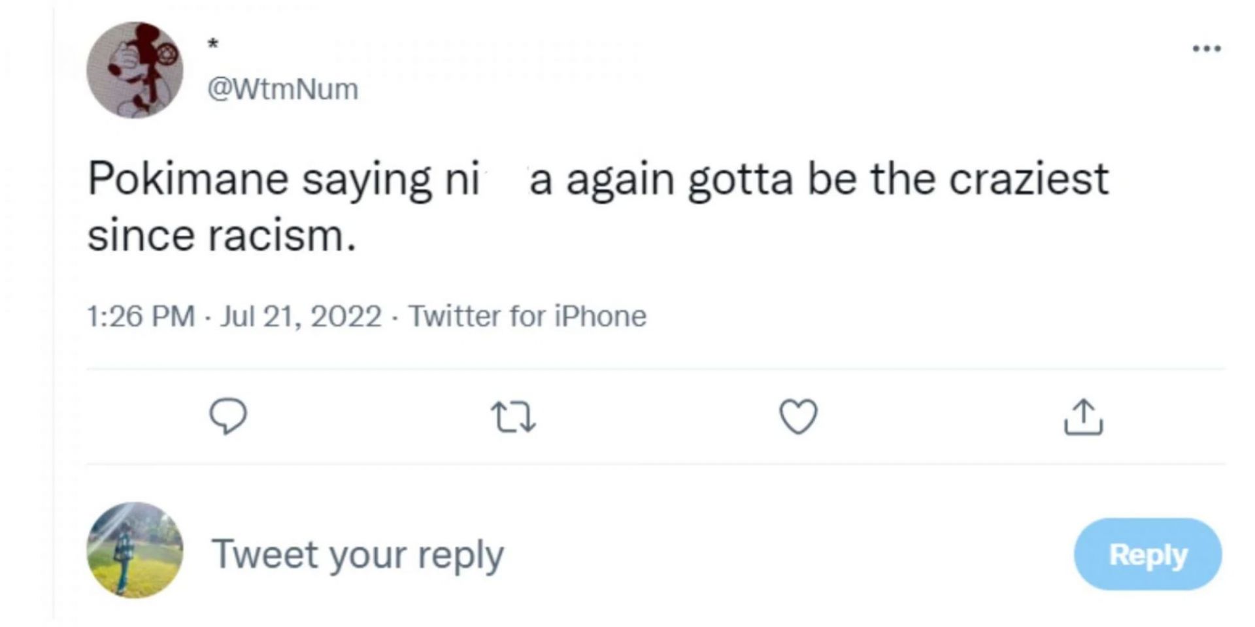The width and height of the screenshot is (1255, 627).
Task: Click the Jul 21, 2022 date
Action: click(x=301, y=317)
